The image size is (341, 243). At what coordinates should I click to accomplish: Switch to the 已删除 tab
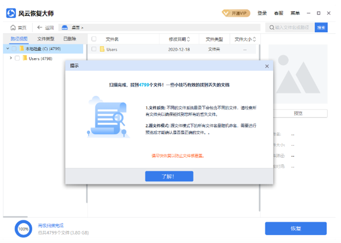pos(70,39)
